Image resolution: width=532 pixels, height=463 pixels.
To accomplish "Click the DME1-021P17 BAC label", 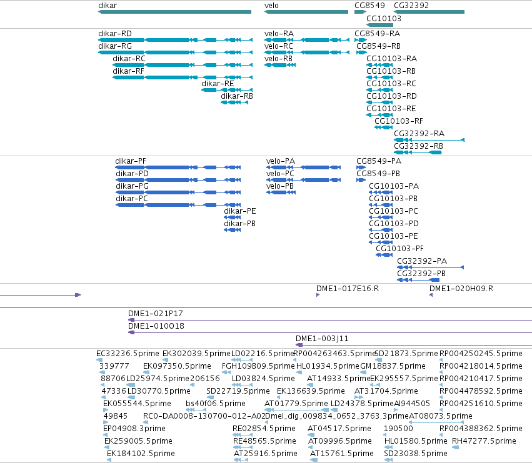I will tap(156, 314).
